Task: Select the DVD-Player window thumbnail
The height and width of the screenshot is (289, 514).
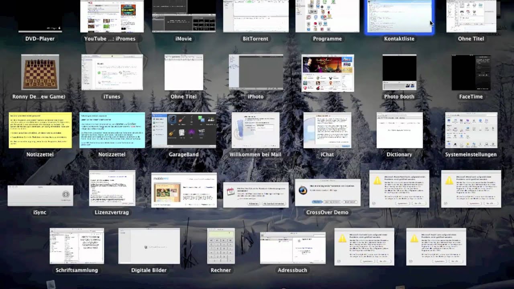Action: click(x=40, y=16)
